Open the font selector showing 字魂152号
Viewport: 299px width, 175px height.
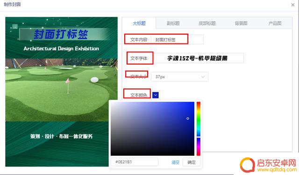pyautogui.click(x=198, y=58)
